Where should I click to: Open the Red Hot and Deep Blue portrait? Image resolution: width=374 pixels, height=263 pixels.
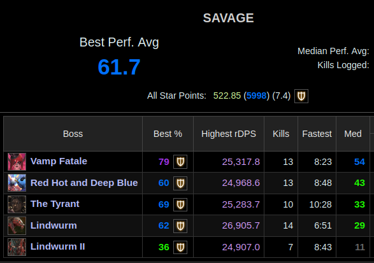point(17,183)
